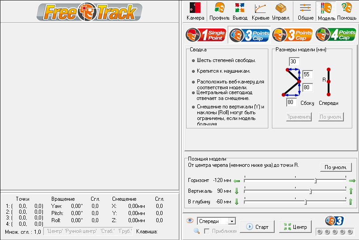The height and width of the screenshot is (240, 359).
Task: Click the right arrow for Горизонт
Action: click(352, 181)
